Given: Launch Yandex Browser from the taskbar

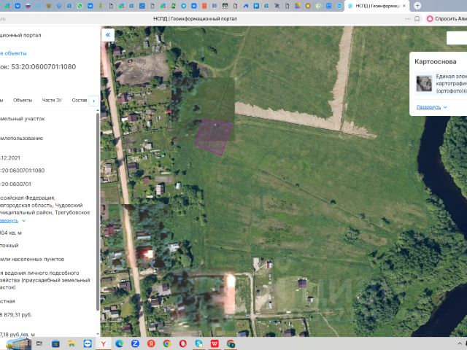Looking at the screenshot, I should pos(104,343).
